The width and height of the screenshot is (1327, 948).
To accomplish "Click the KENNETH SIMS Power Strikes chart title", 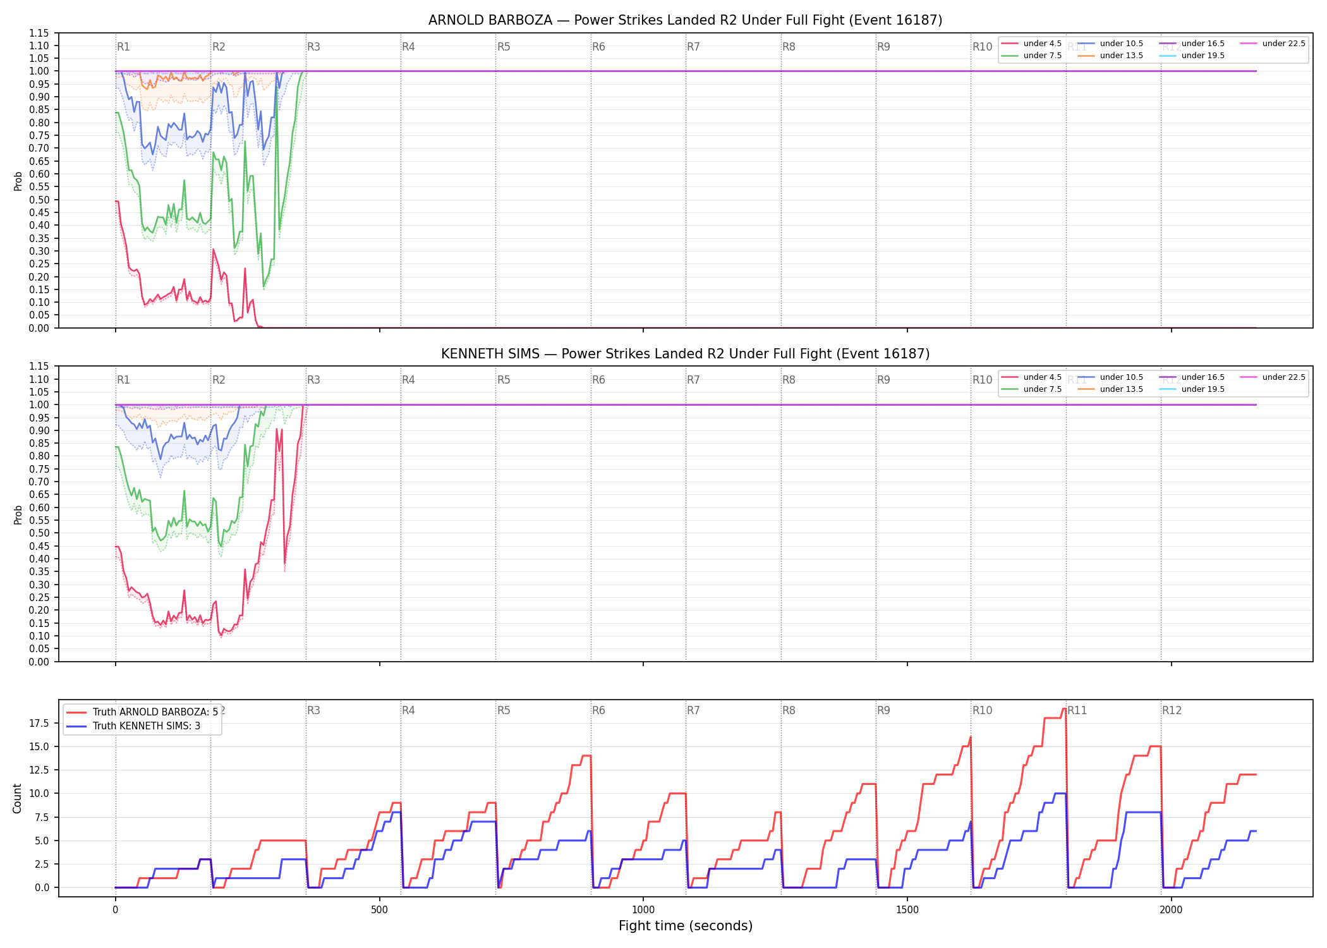I will pyautogui.click(x=685, y=354).
